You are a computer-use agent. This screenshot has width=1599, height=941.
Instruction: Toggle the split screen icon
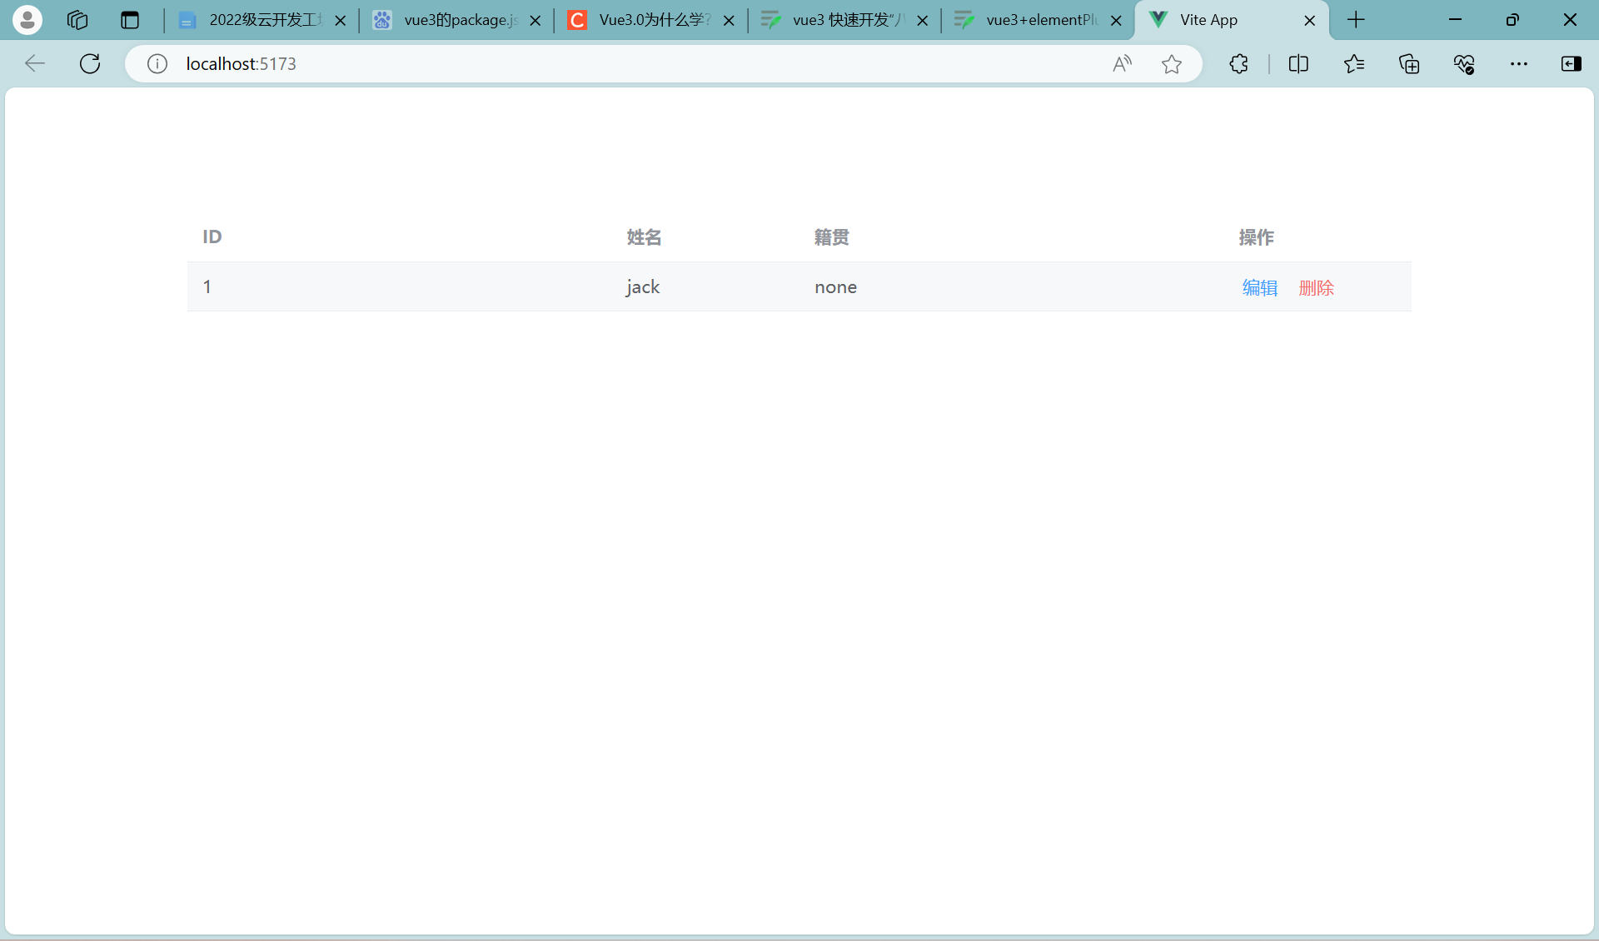(x=1298, y=63)
